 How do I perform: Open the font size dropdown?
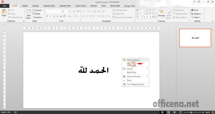point(67,11)
